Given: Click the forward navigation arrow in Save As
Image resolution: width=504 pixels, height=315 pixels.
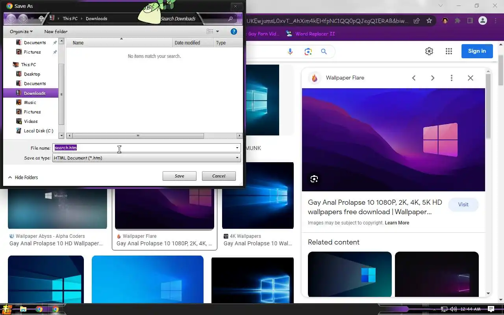Looking at the screenshot, I should pyautogui.click(x=23, y=19).
